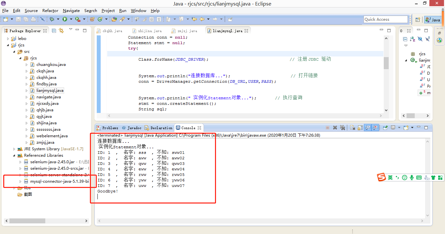Click the Open Type folder icon
Viewport: 445px width, 234px height.
pos(114,19)
